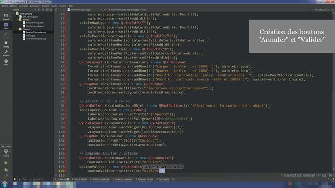The width and height of the screenshot is (335, 188).
Task: Open output pane selector arrow in the bottom bar
Action: [173, 179]
